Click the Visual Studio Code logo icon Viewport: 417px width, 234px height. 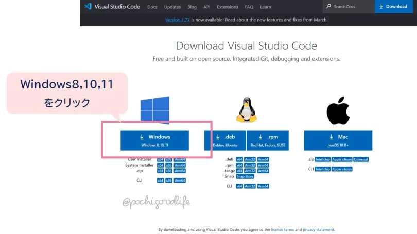tap(88, 7)
